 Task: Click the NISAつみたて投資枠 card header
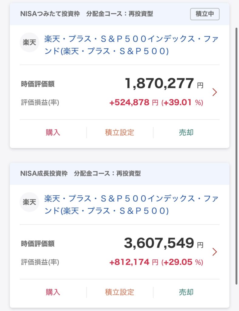click(119, 14)
